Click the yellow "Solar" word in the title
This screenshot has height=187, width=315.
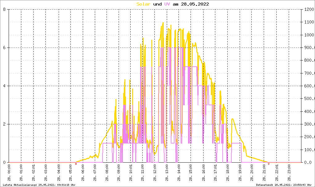coord(144,4)
